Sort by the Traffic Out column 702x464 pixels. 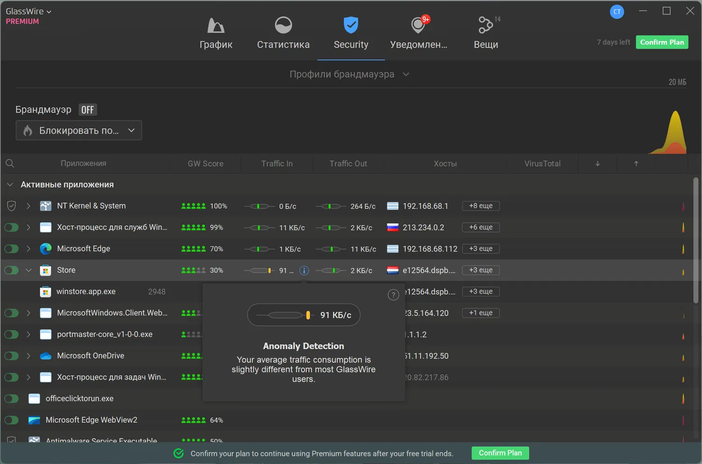click(348, 163)
